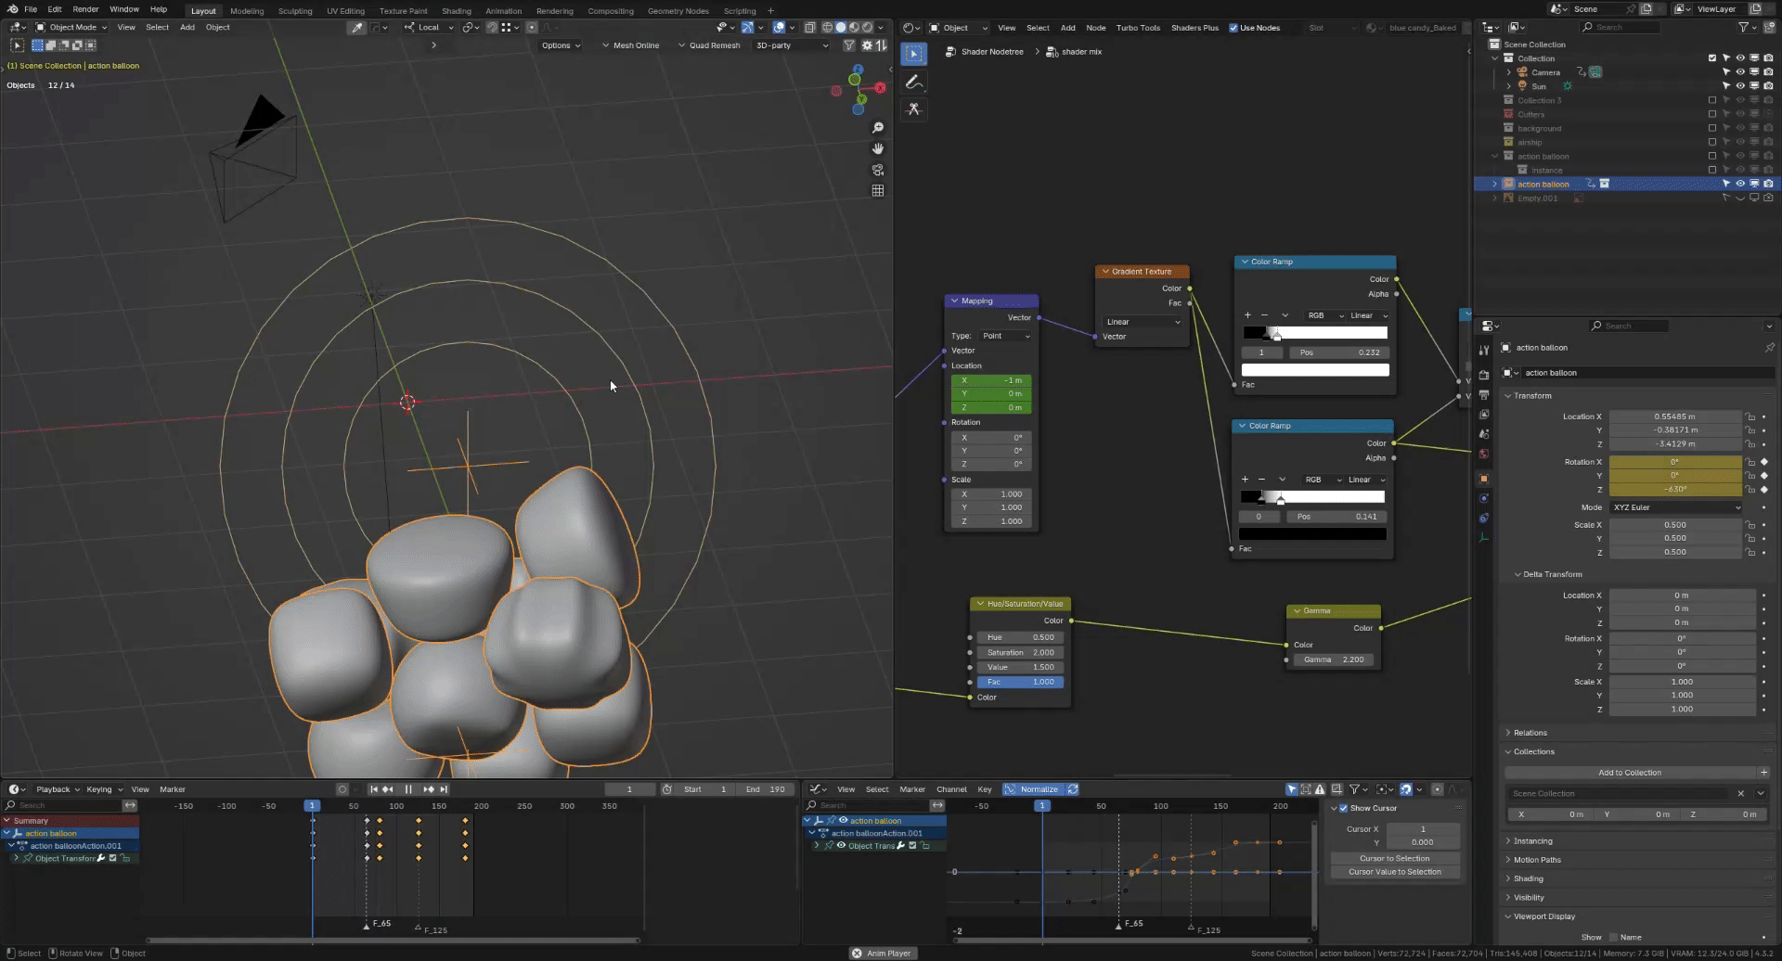Screen dimensions: 1782x961
Task: Select the Annotate tool in node editor
Action: click(914, 82)
